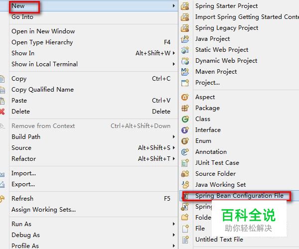This screenshot has width=299, height=249.
Task: Select Spring Bean Configuration File entry
Action: 239,196
